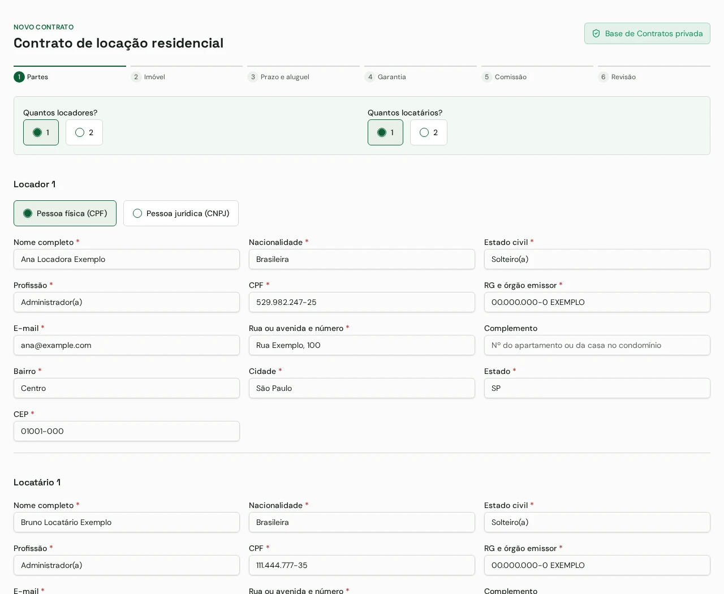Click the Estado field showing SP
Image resolution: width=724 pixels, height=594 pixels.
(x=597, y=388)
